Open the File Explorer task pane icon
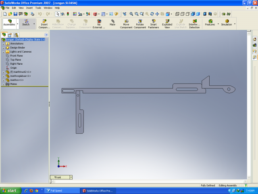This screenshot has height=194, width=258. point(254,51)
